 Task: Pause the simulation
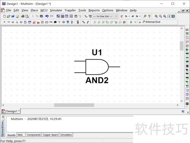(x=135, y=22)
